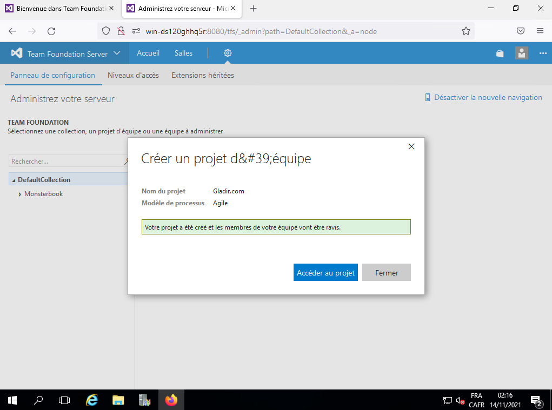Open the Team Foundation Server dropdown chevron
Viewport: 552px width, 410px height.
pos(117,53)
